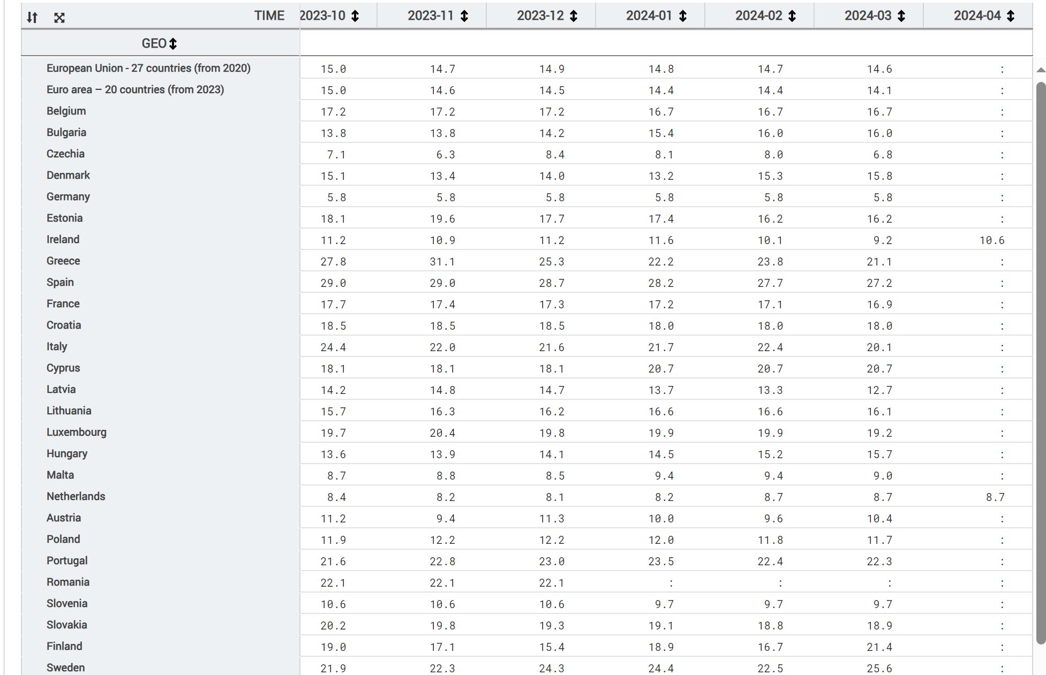Screen dimensions: 1046x675
Task: Click the GEO dimension header label
Action: 154,44
